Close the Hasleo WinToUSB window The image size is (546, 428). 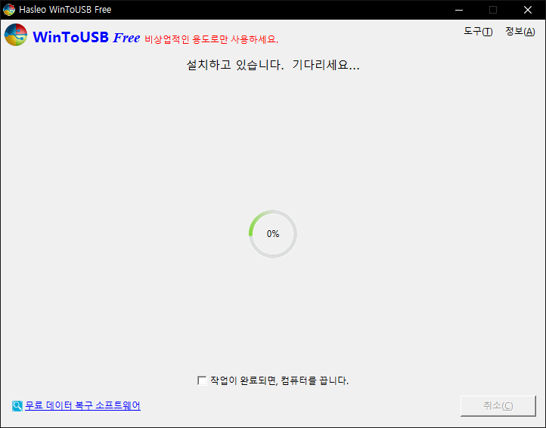[528, 10]
